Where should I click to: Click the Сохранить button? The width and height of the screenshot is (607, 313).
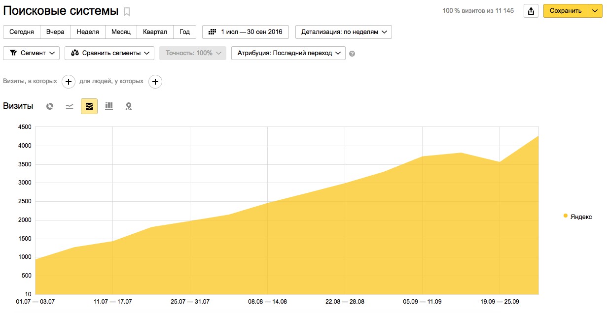coord(566,11)
